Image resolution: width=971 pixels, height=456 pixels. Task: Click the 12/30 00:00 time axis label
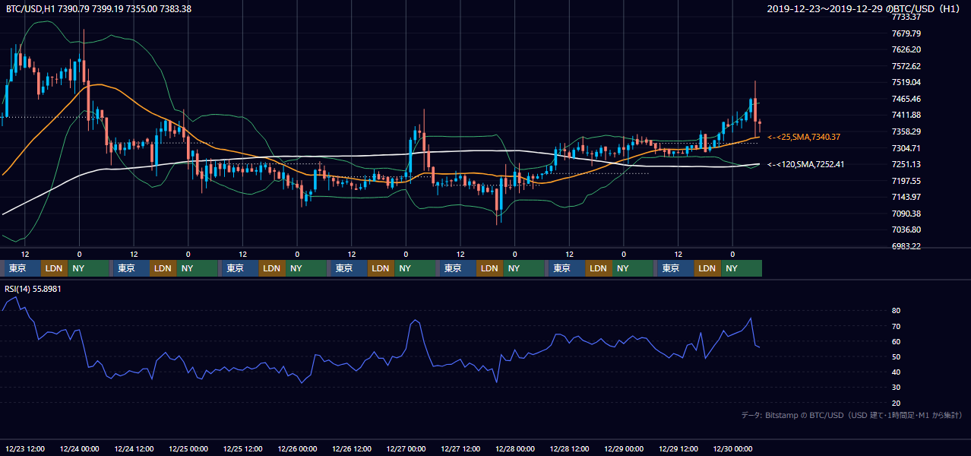733,449
